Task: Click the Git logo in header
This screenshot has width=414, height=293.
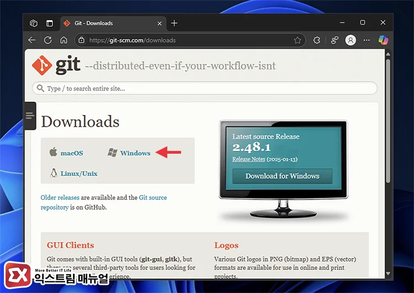Action: pyautogui.click(x=57, y=66)
